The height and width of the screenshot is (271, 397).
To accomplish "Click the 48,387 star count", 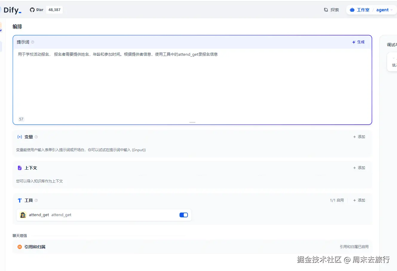I will pos(54,10).
